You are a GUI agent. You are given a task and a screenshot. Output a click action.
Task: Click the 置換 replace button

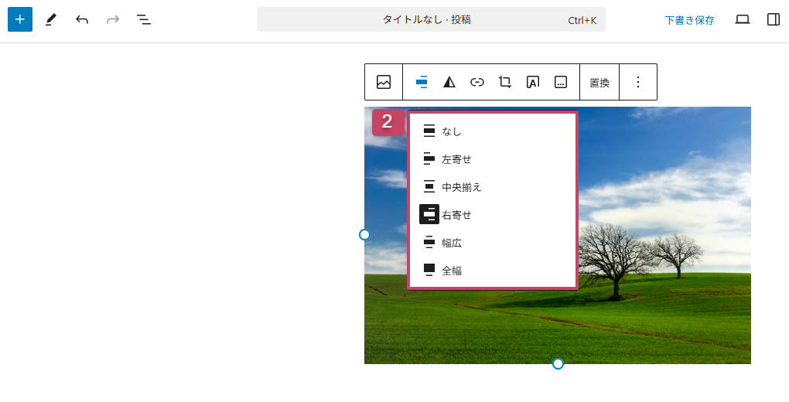point(599,82)
